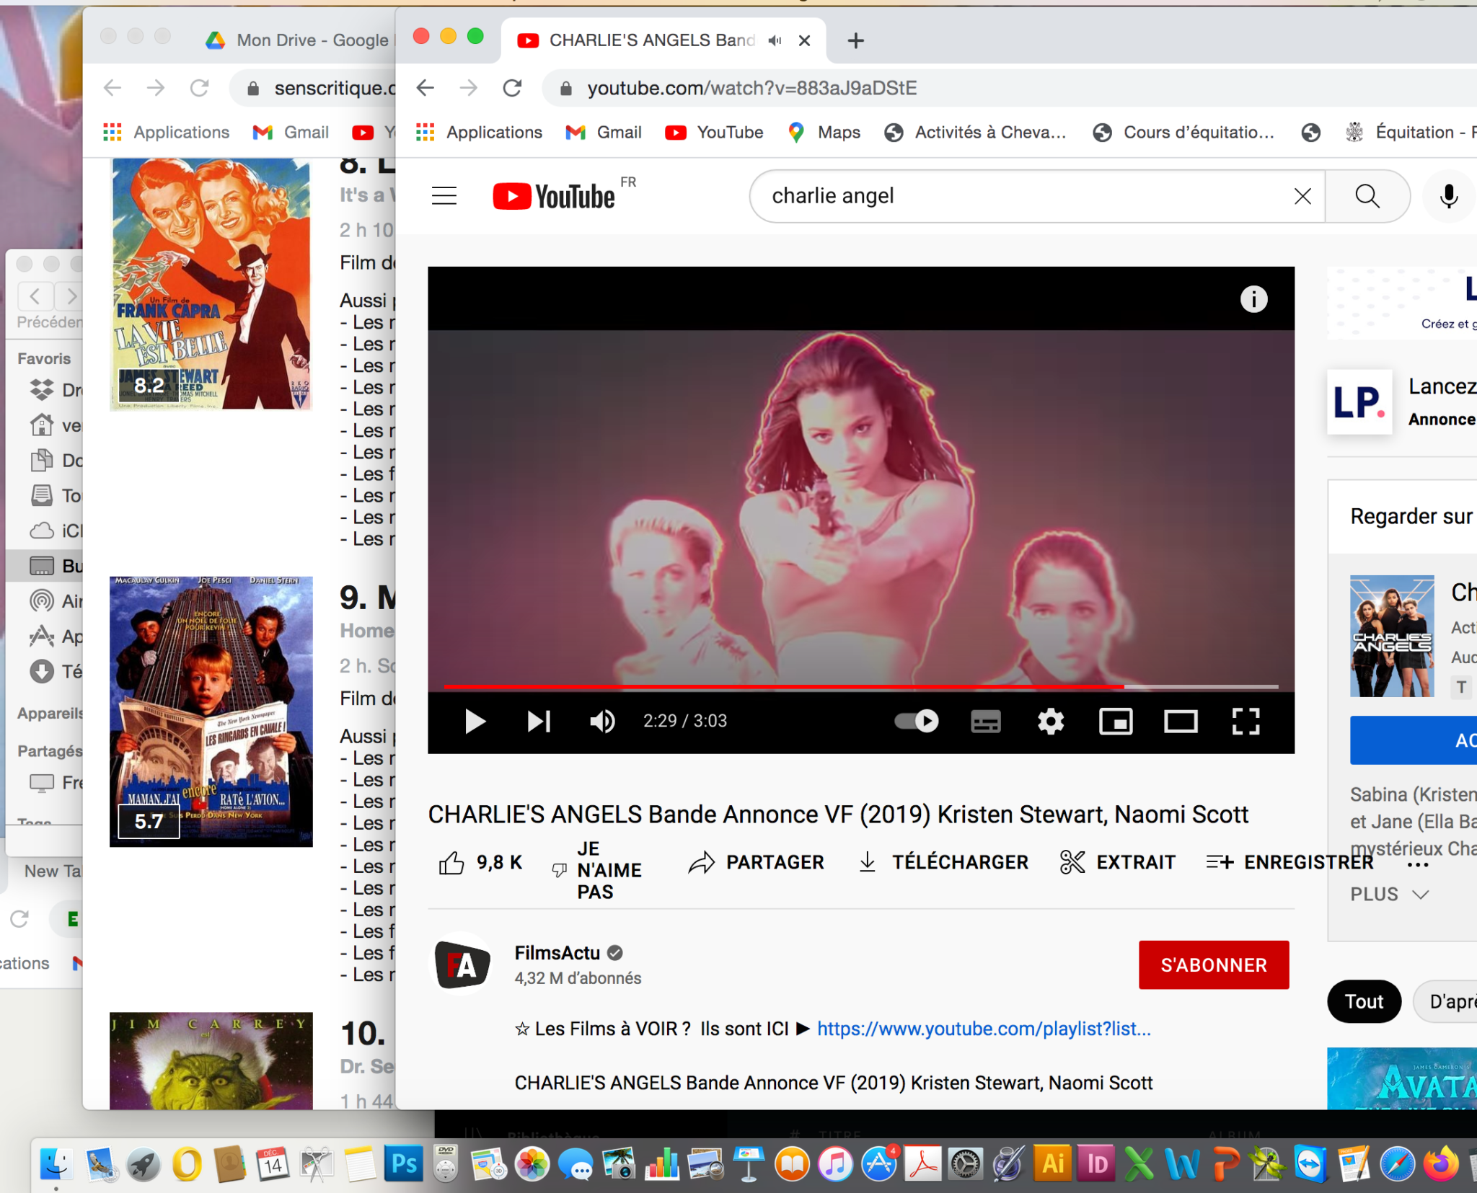This screenshot has height=1193, width=1477.
Task: Share the video via Partager
Action: (756, 862)
